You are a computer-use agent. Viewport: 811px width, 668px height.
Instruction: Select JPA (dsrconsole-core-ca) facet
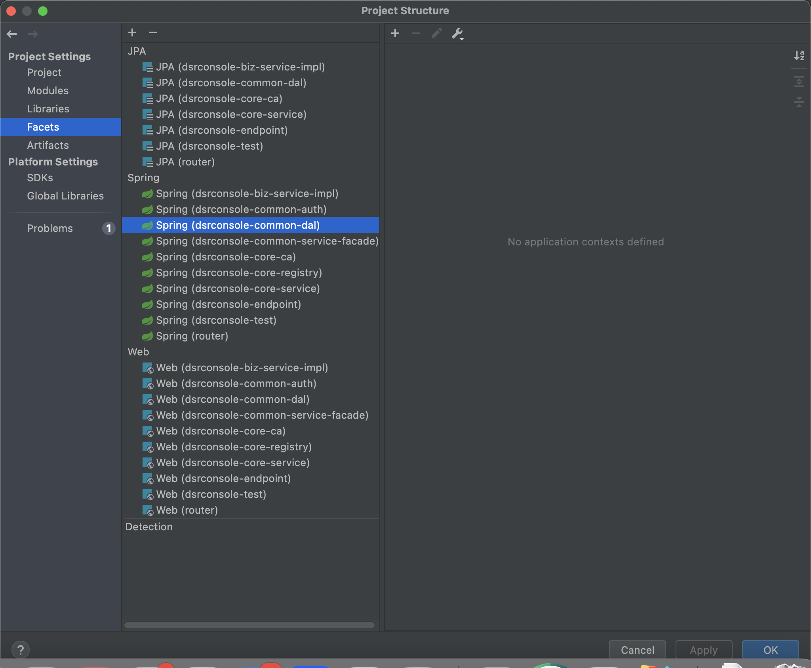pyautogui.click(x=219, y=99)
